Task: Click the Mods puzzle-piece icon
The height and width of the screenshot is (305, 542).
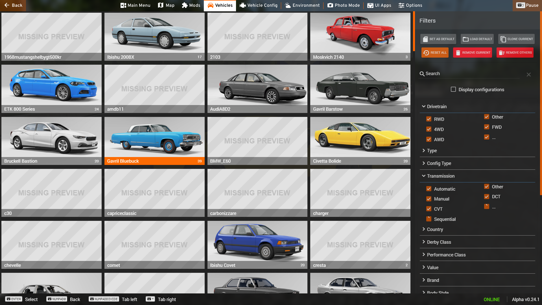Action: point(185,5)
